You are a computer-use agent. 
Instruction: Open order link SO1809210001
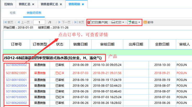coord(16,73)
